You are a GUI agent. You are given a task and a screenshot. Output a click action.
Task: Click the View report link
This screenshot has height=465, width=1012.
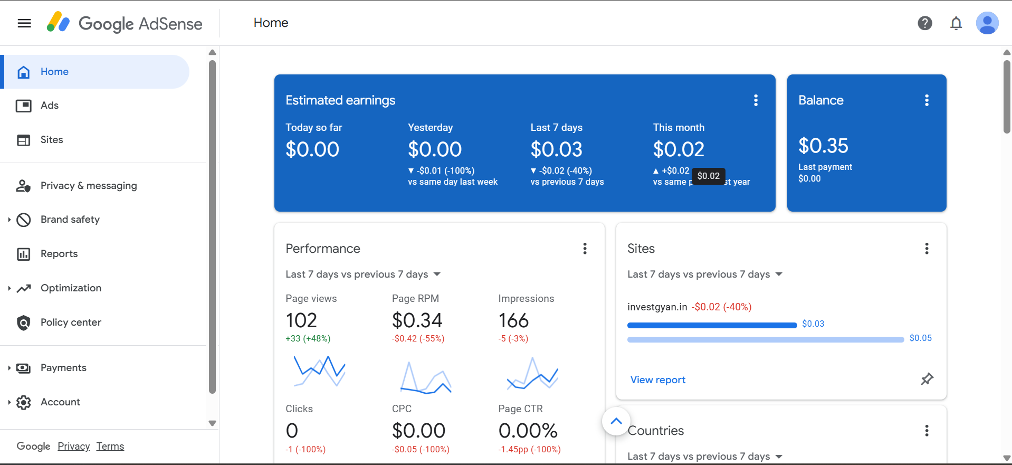[657, 380]
